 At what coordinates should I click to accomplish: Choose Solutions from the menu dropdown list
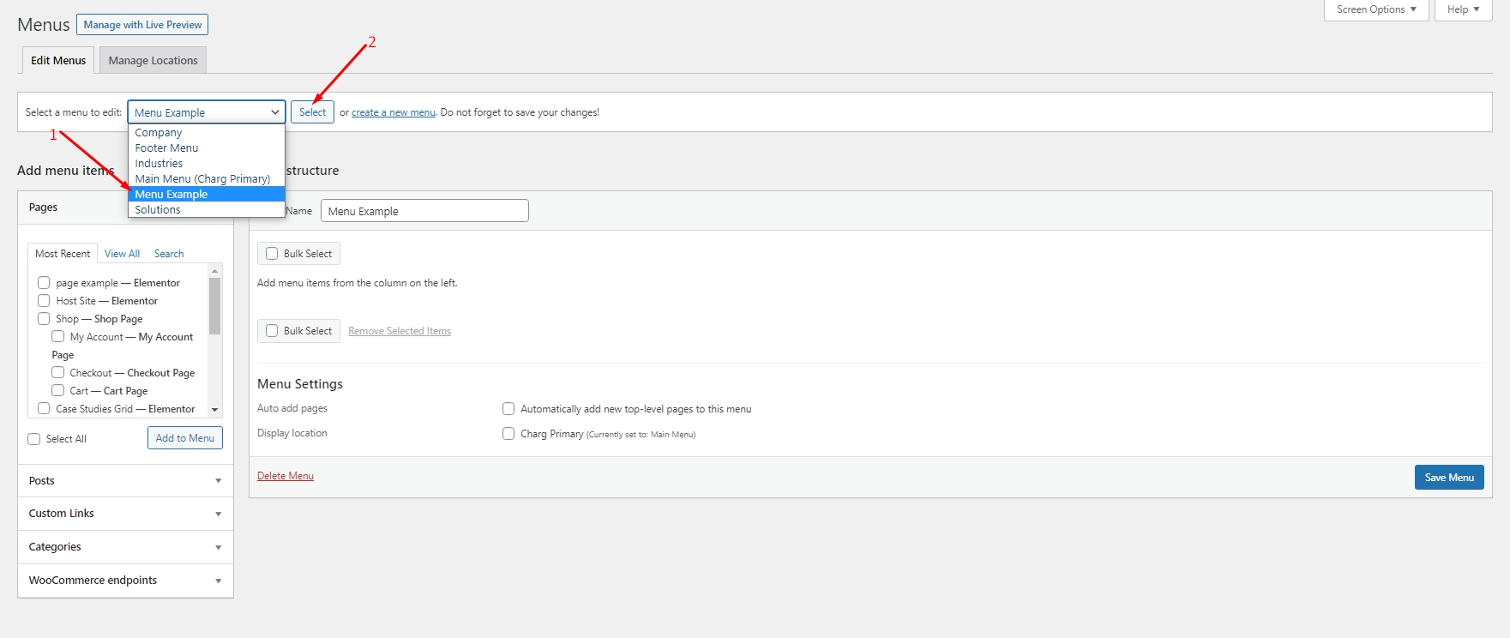[158, 210]
